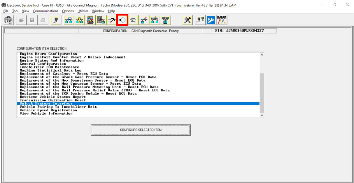The image size is (354, 183).
Task: Select Replacement of the SCR Dosing Module
Action: [x=138, y=94]
